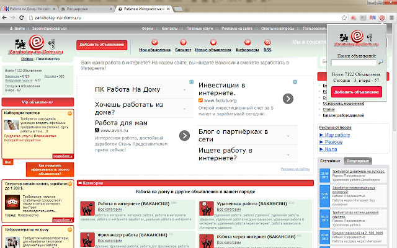The width and height of the screenshot is (397, 248).
Task: Click the RN extension icon in toolbar
Action: [x=372, y=18]
